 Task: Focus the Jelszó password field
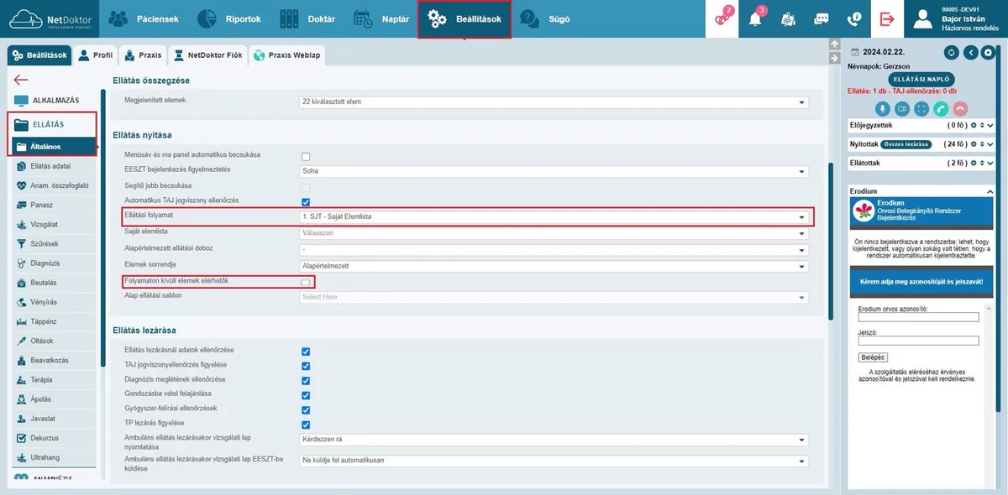click(919, 341)
